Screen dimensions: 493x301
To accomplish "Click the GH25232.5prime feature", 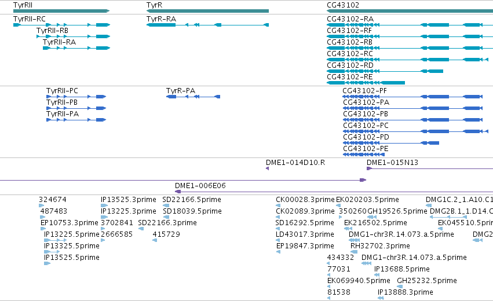I will (400, 287).
